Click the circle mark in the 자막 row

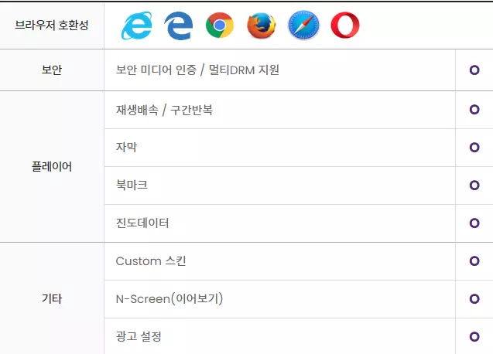(x=474, y=147)
